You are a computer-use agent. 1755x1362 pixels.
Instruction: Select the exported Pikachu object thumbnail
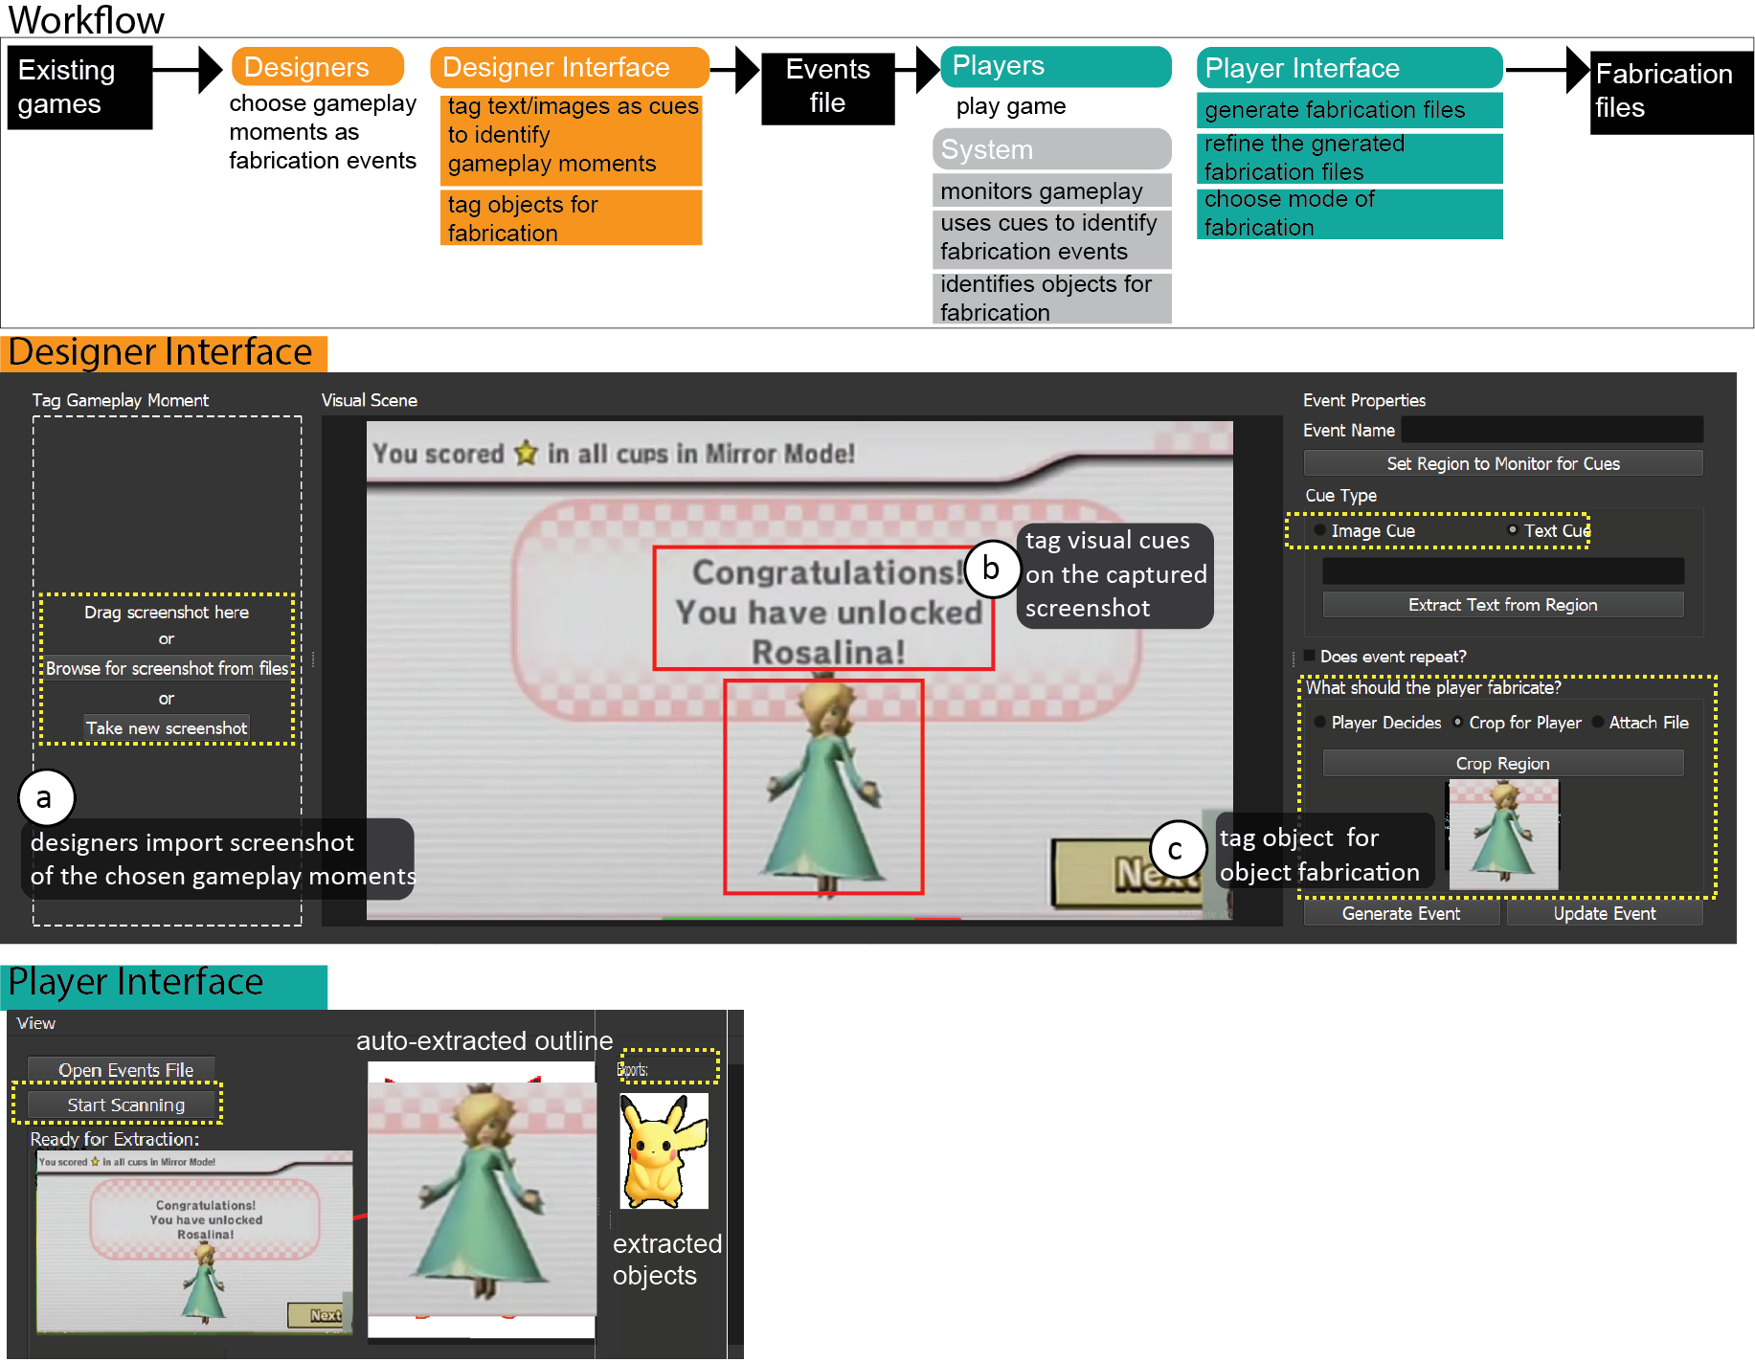(664, 1150)
